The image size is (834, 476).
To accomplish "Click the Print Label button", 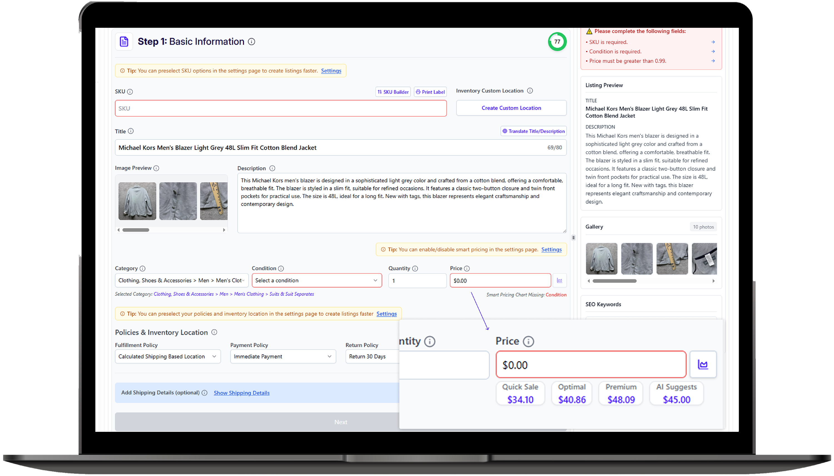I will (x=430, y=92).
